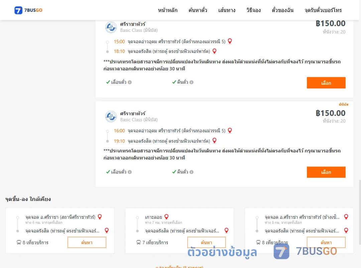
Task: Click the 7BUSGO logo in the header
Action: [28, 10]
